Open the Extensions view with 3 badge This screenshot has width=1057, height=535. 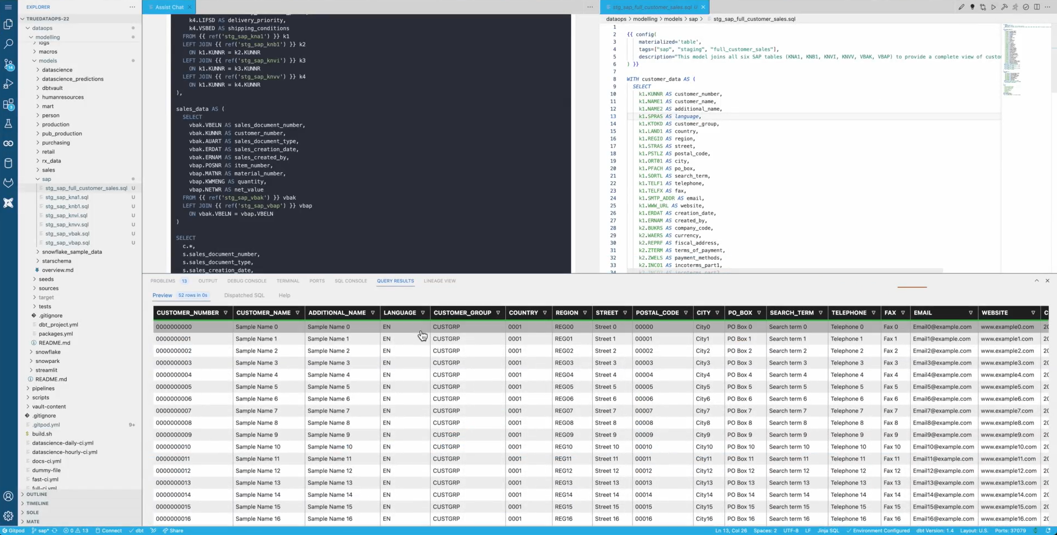[8, 104]
